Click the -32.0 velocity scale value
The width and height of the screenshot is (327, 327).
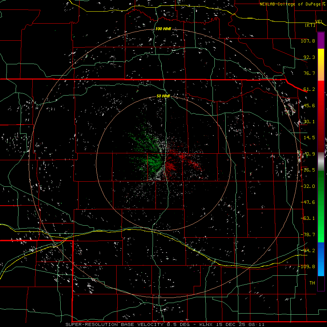click(308, 186)
